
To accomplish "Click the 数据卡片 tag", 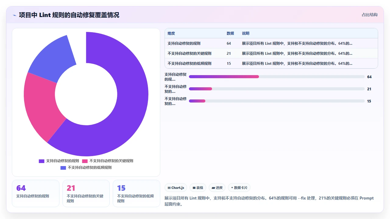I will [x=239, y=188].
